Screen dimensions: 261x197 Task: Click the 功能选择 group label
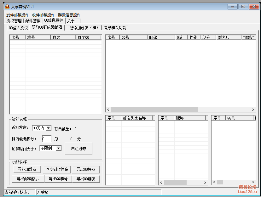[19, 162]
